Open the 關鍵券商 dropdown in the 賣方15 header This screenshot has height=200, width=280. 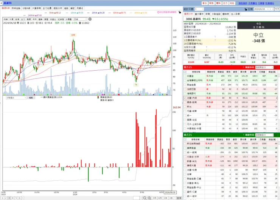point(264,135)
